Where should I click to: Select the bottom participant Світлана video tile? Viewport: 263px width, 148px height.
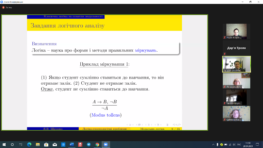(x=236, y=113)
